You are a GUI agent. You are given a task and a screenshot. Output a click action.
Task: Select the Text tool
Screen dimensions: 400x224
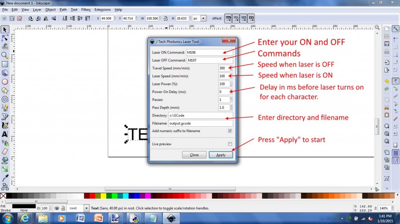5,134
